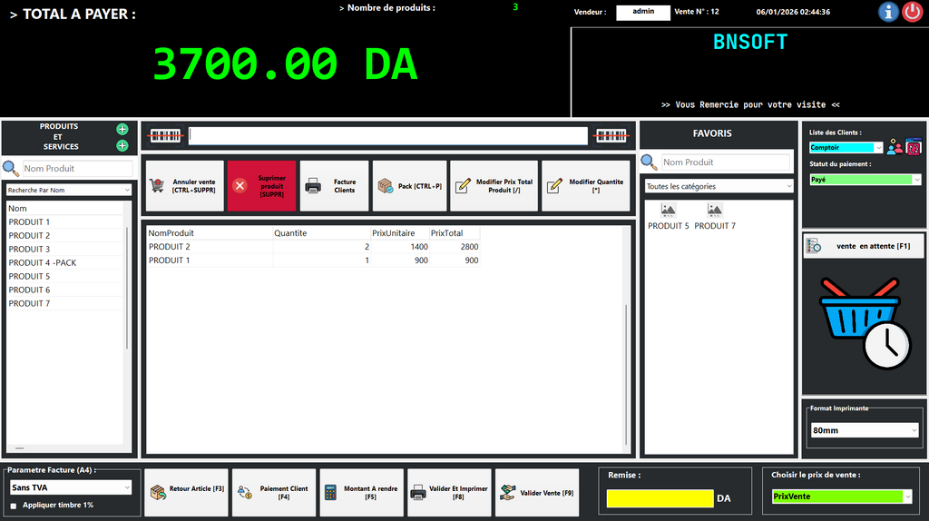The height and width of the screenshot is (521, 929).
Task: Click the add-client people icon
Action: click(x=895, y=147)
